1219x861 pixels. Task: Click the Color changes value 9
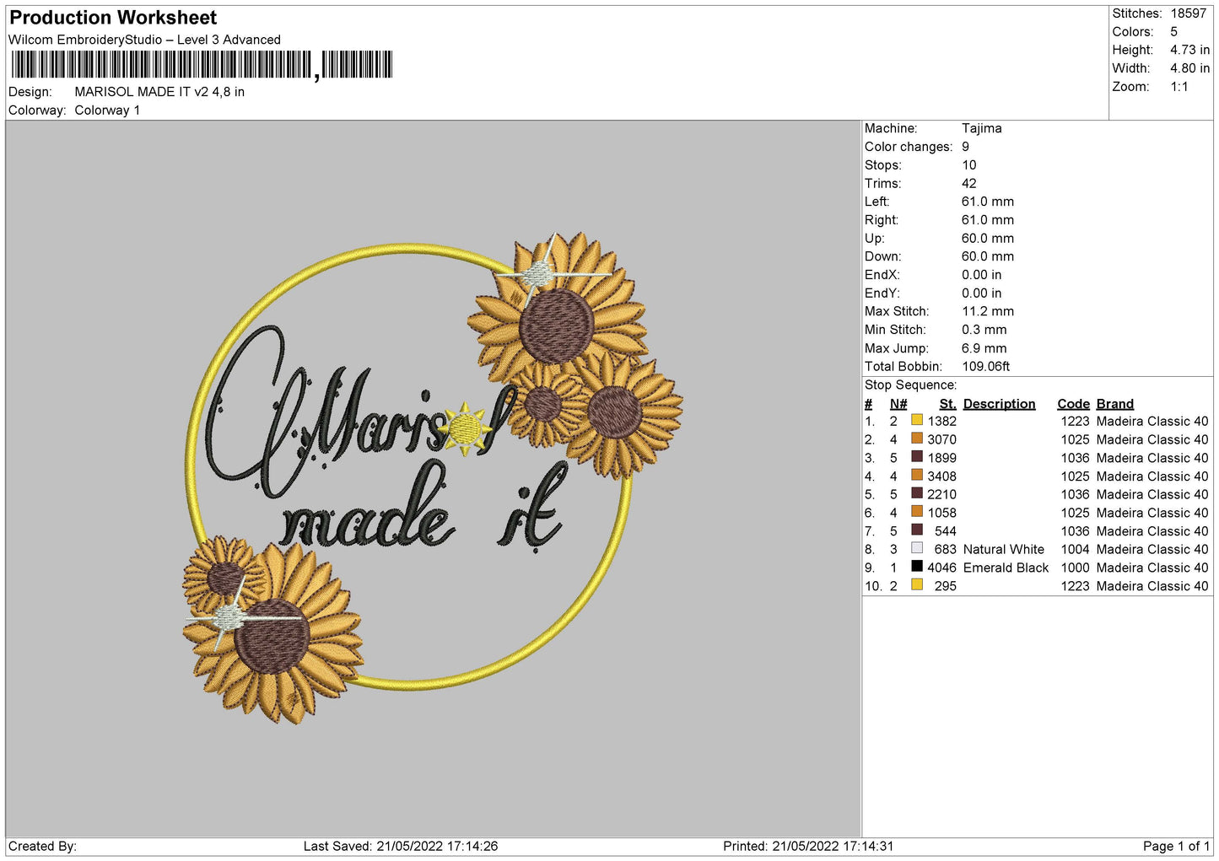pyautogui.click(x=966, y=147)
